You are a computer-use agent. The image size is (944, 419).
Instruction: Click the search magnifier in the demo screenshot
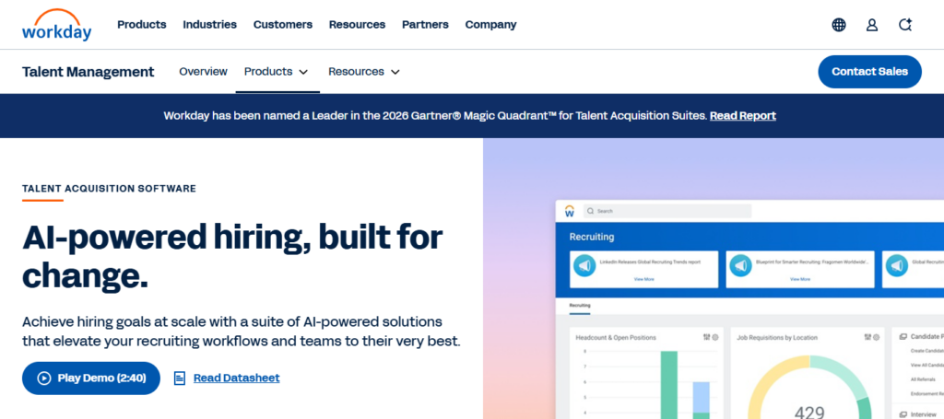click(x=590, y=211)
